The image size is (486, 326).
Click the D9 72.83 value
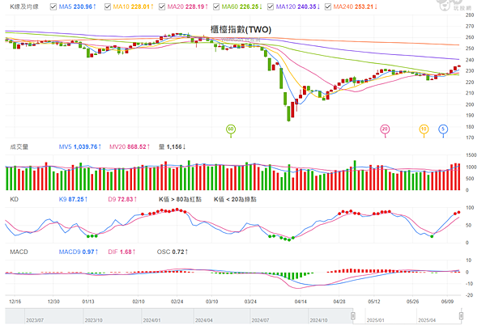click(x=122, y=199)
